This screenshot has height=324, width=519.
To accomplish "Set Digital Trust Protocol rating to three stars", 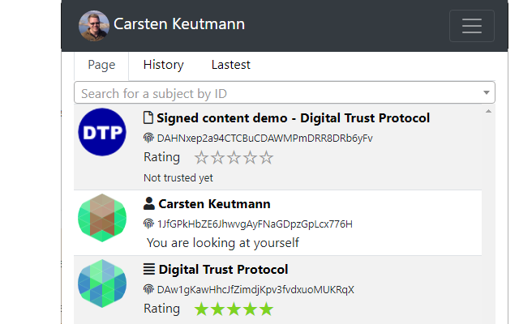I will [234, 309].
